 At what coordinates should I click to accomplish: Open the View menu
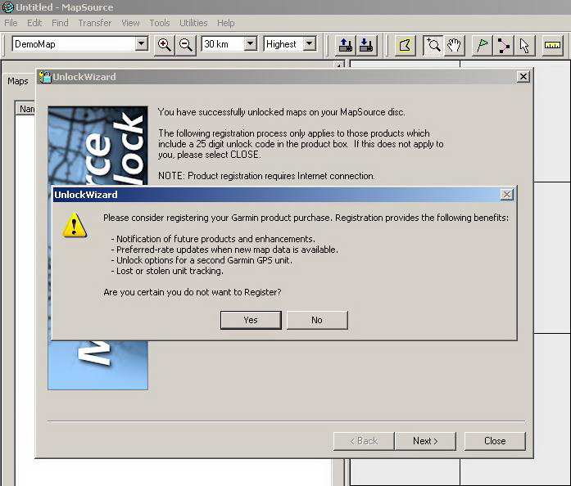(130, 23)
